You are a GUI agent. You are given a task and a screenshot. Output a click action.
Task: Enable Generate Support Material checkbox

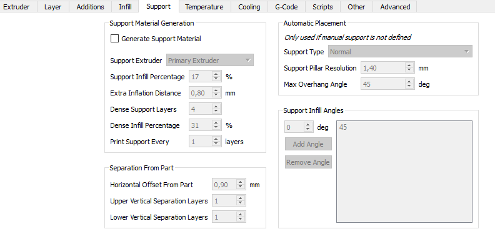pyautogui.click(x=114, y=39)
